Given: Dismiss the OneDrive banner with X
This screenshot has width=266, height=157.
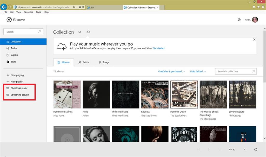Looking at the screenshot, I should click(x=254, y=40).
